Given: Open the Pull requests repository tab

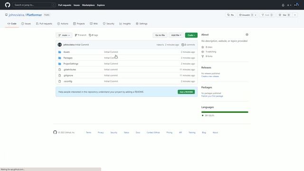Looking at the screenshot, I should (44, 24).
